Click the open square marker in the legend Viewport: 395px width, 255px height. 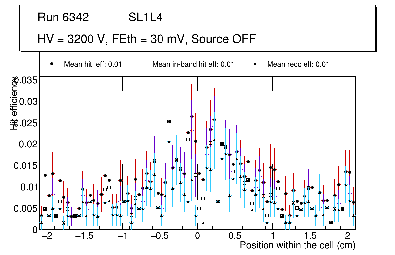coord(140,64)
